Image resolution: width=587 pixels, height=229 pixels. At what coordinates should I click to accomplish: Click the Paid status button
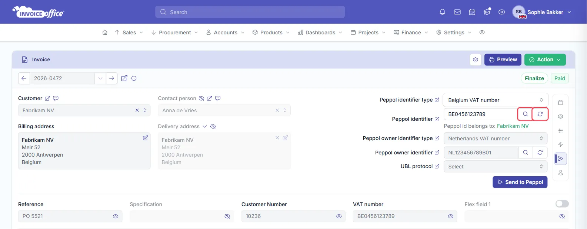[560, 78]
